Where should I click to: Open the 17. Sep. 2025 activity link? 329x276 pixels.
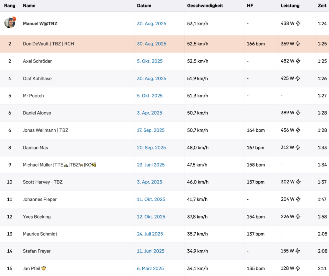tap(151, 130)
